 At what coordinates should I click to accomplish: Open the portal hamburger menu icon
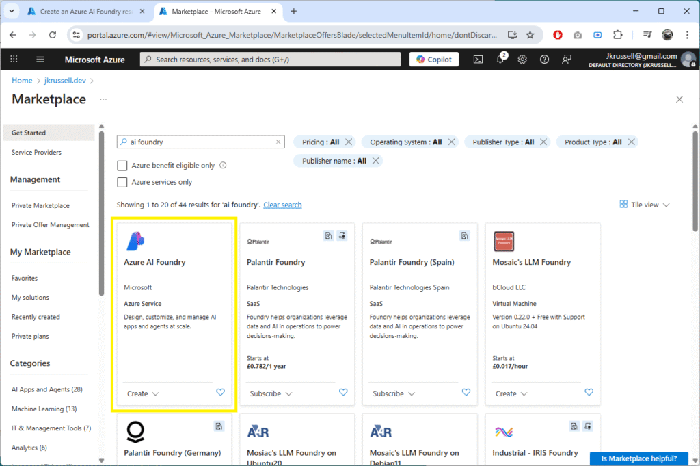click(x=40, y=59)
